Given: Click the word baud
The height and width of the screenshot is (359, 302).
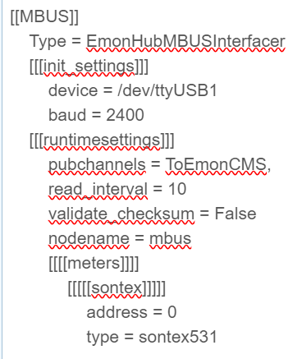Looking at the screenshot, I should [67, 115].
